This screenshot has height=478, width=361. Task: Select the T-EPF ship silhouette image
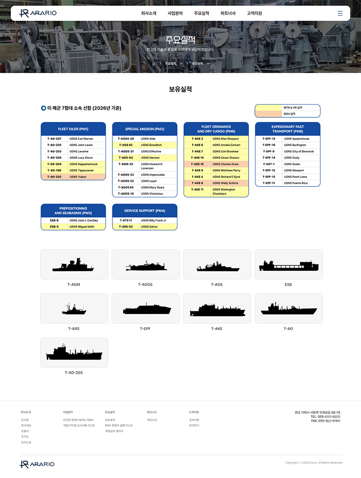tap(145, 309)
